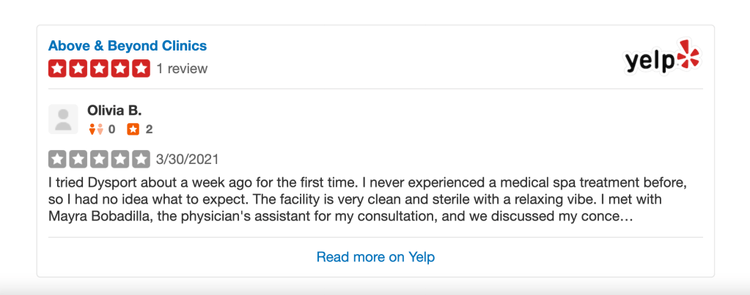Click Read more on Yelp
Viewport: 750px width, 295px height.
[375, 257]
